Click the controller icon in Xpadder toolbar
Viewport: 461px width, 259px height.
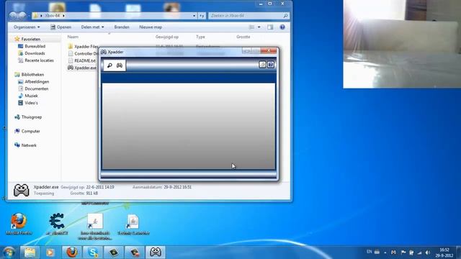click(x=120, y=65)
